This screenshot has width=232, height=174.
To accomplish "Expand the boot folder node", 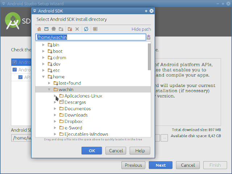I will (43, 51).
